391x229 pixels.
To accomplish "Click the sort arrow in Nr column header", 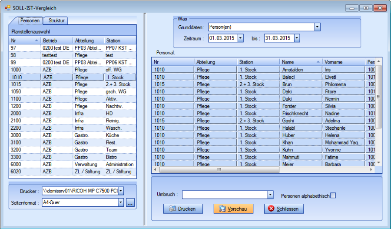I will point(36,40).
